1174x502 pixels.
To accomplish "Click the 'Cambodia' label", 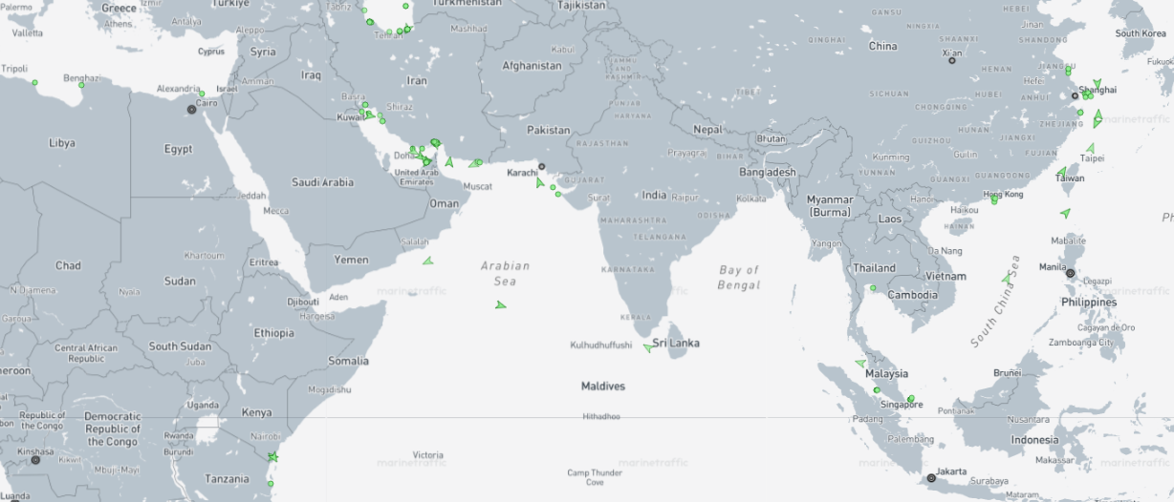I will click(912, 295).
